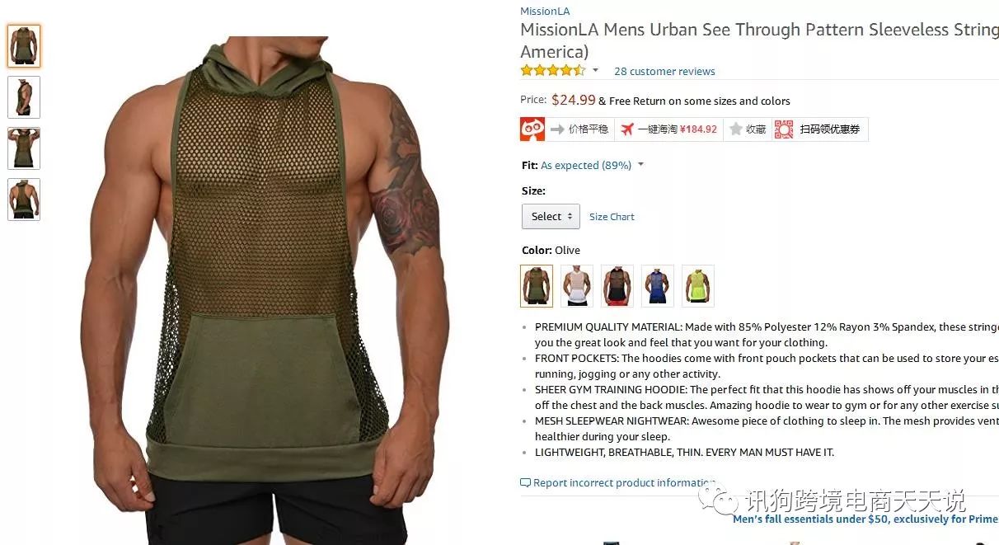999x545 pixels.
Task: Click the red airplane one-click shipping icon
Action: [x=627, y=129]
